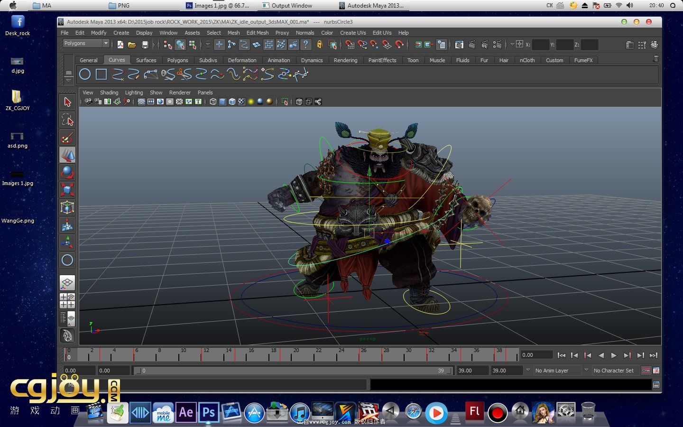Activate the Lasso Select tool
The width and height of the screenshot is (683, 427).
(67, 120)
